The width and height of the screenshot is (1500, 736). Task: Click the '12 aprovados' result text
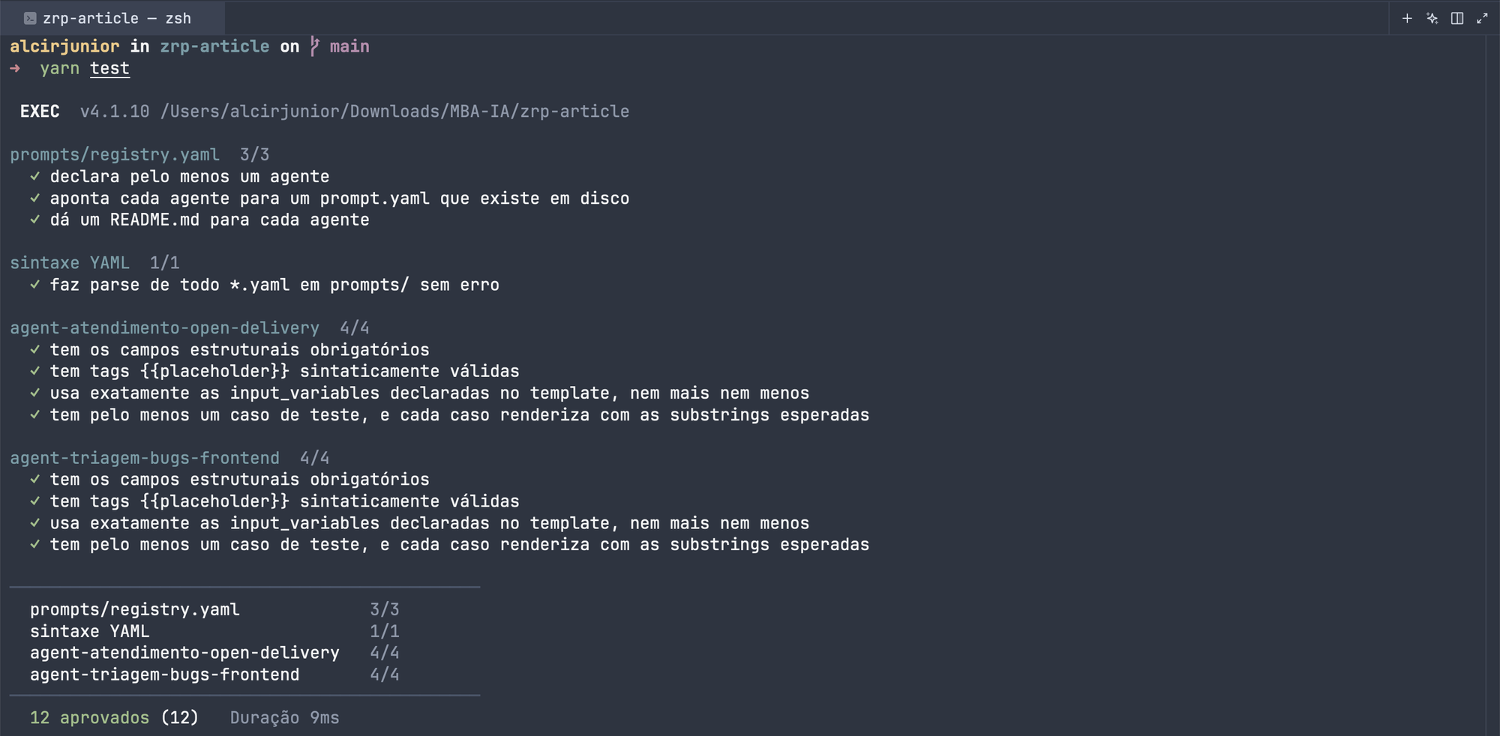tap(89, 718)
